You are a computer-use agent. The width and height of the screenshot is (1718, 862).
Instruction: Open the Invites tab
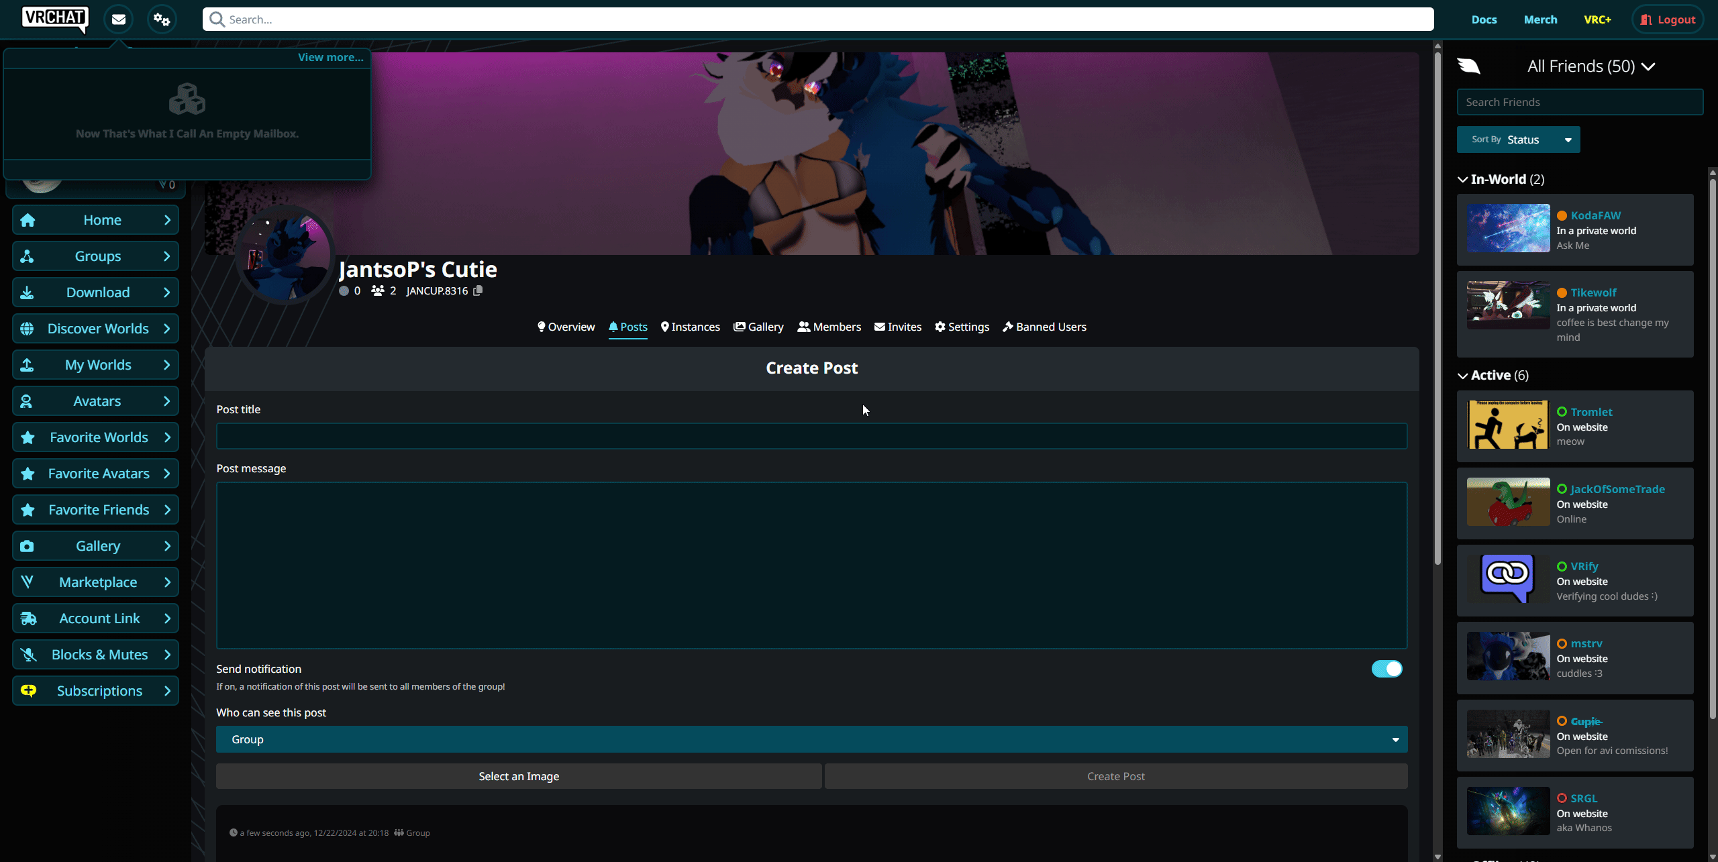coord(897,327)
